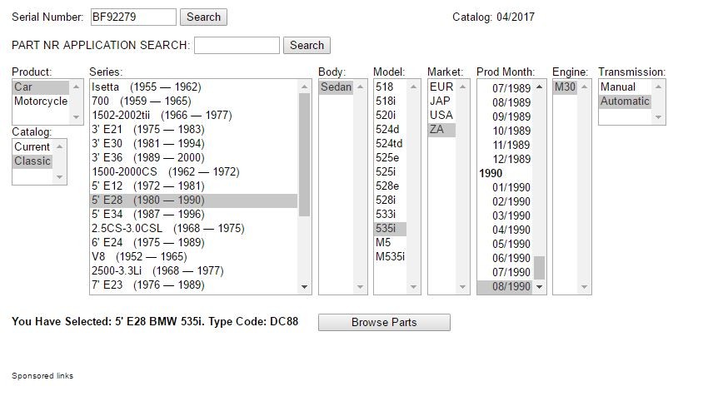The height and width of the screenshot is (396, 713).
Task: Select production month 10/1989
Action: pyautogui.click(x=505, y=131)
